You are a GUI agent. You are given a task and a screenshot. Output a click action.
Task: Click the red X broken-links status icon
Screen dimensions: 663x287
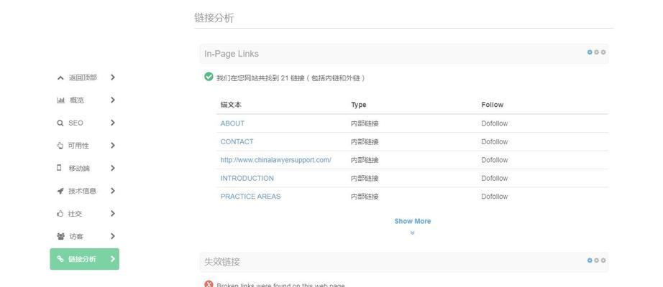[x=209, y=284]
